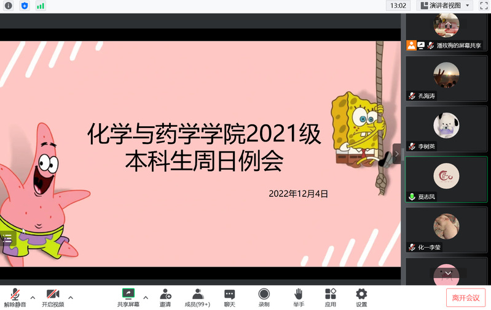Click the green mic icon beside 莫志凤
The height and width of the screenshot is (310, 491).
click(x=412, y=197)
